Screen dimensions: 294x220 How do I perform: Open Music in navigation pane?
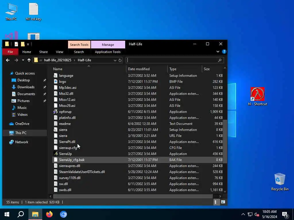(x=22, y=108)
